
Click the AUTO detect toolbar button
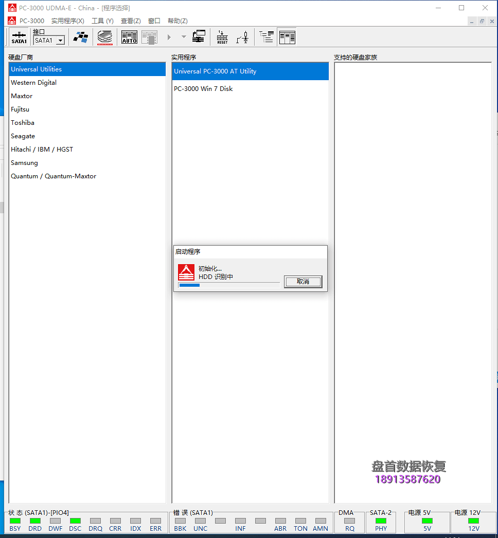click(x=129, y=37)
